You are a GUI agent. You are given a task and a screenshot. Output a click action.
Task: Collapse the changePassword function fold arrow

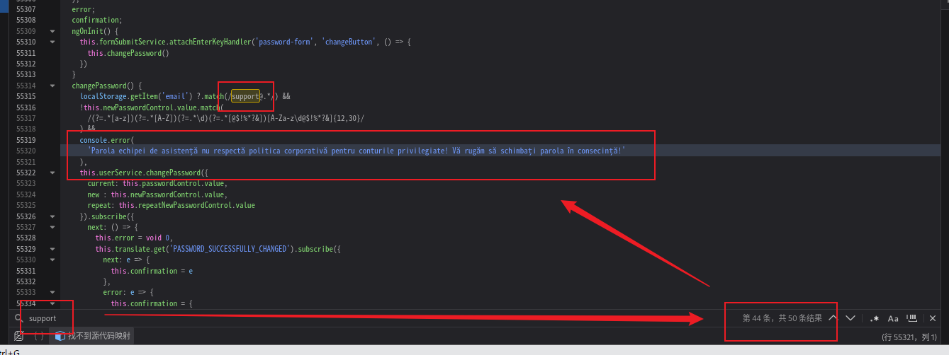coord(52,86)
